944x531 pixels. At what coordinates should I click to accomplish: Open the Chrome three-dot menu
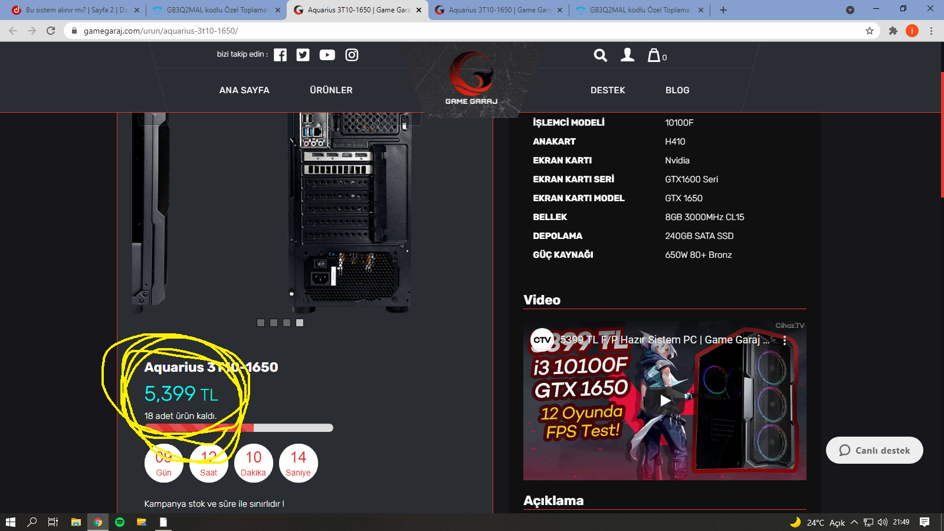[x=932, y=31]
